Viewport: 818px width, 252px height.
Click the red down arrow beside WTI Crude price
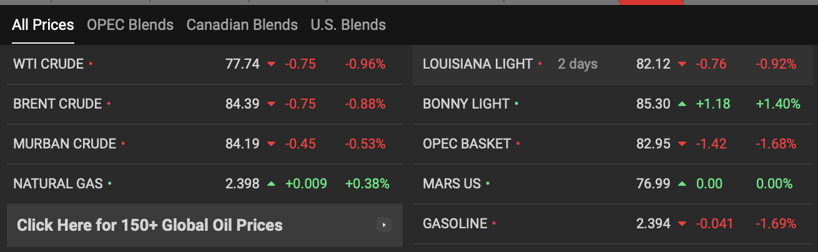point(271,64)
